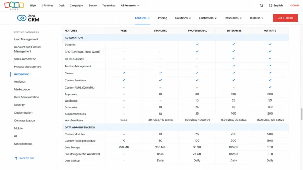Click the Data Backup row label

pyautogui.click(x=72, y=161)
